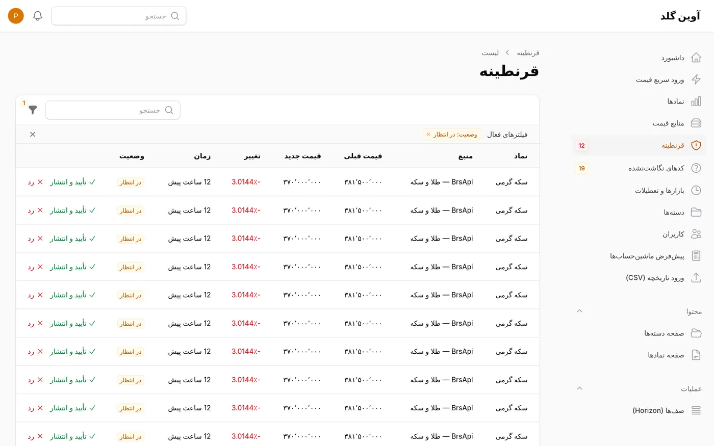Click the نماد column header
The image size is (714, 446).
(x=521, y=156)
